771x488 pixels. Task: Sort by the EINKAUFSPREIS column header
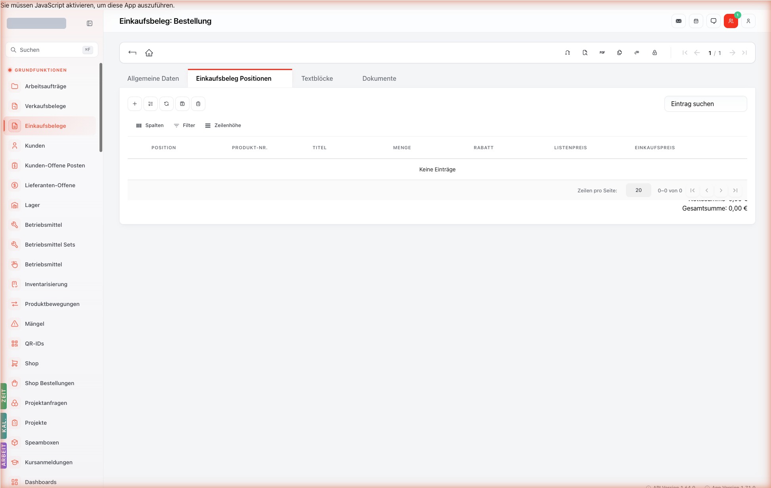click(655, 148)
